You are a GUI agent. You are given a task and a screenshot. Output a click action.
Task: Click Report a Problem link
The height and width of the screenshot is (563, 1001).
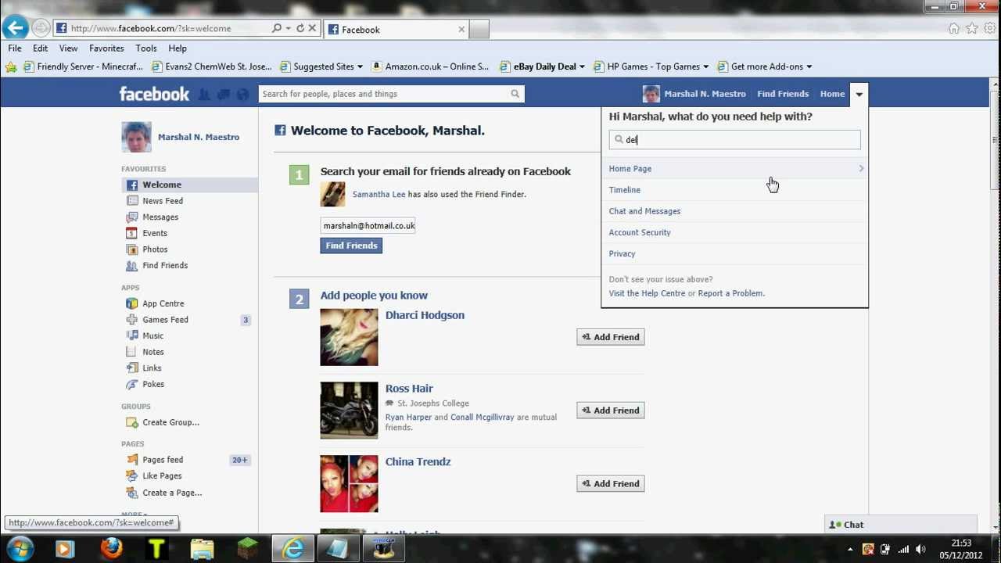point(730,293)
